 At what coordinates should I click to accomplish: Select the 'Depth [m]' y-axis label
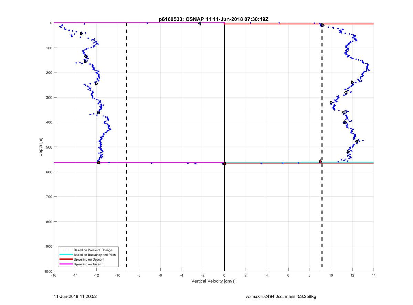click(x=41, y=147)
